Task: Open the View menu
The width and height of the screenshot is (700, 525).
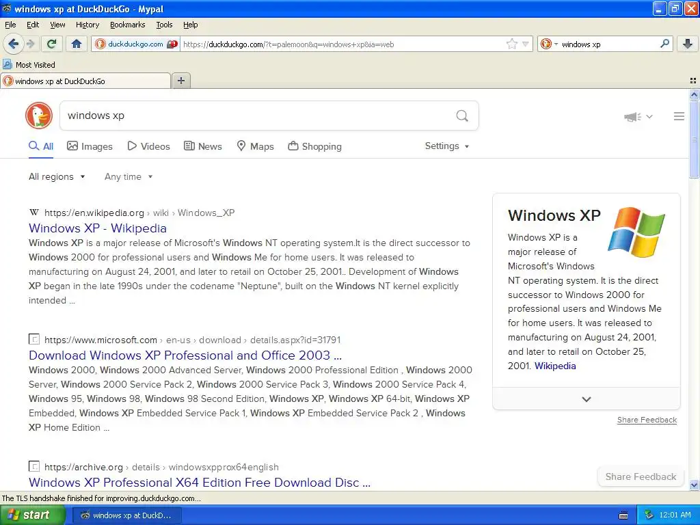Action: point(57,25)
